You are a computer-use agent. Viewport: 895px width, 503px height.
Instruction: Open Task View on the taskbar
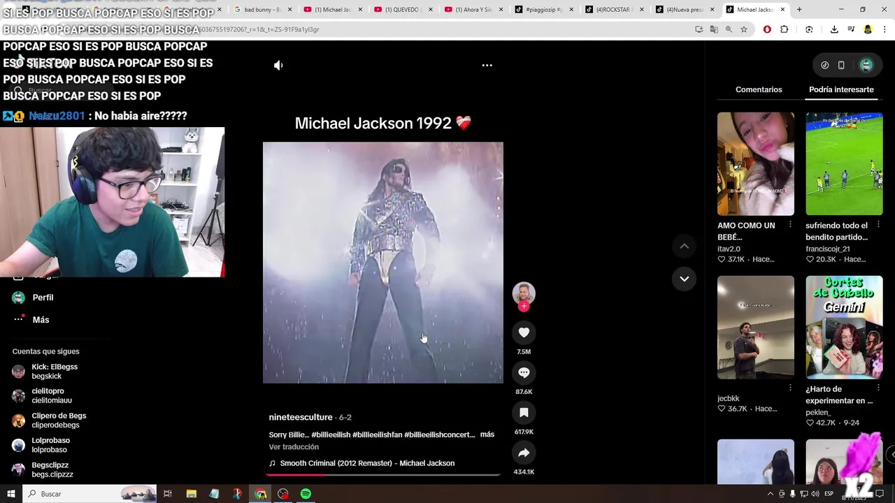pos(168,494)
